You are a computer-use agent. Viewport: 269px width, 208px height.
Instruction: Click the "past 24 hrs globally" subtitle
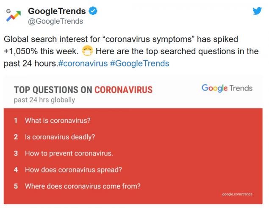(x=44, y=100)
